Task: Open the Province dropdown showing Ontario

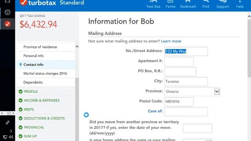Action: (x=192, y=92)
